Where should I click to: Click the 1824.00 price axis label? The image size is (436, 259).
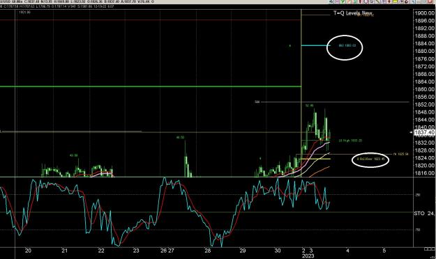(x=425, y=158)
